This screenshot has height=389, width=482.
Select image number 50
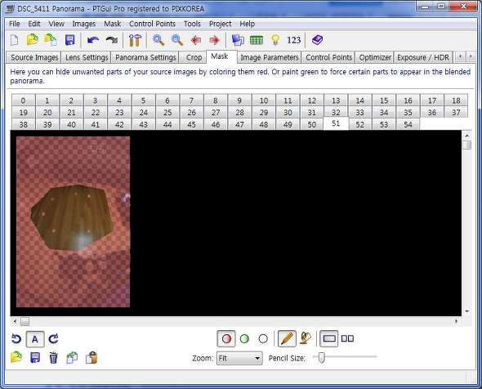coord(312,124)
